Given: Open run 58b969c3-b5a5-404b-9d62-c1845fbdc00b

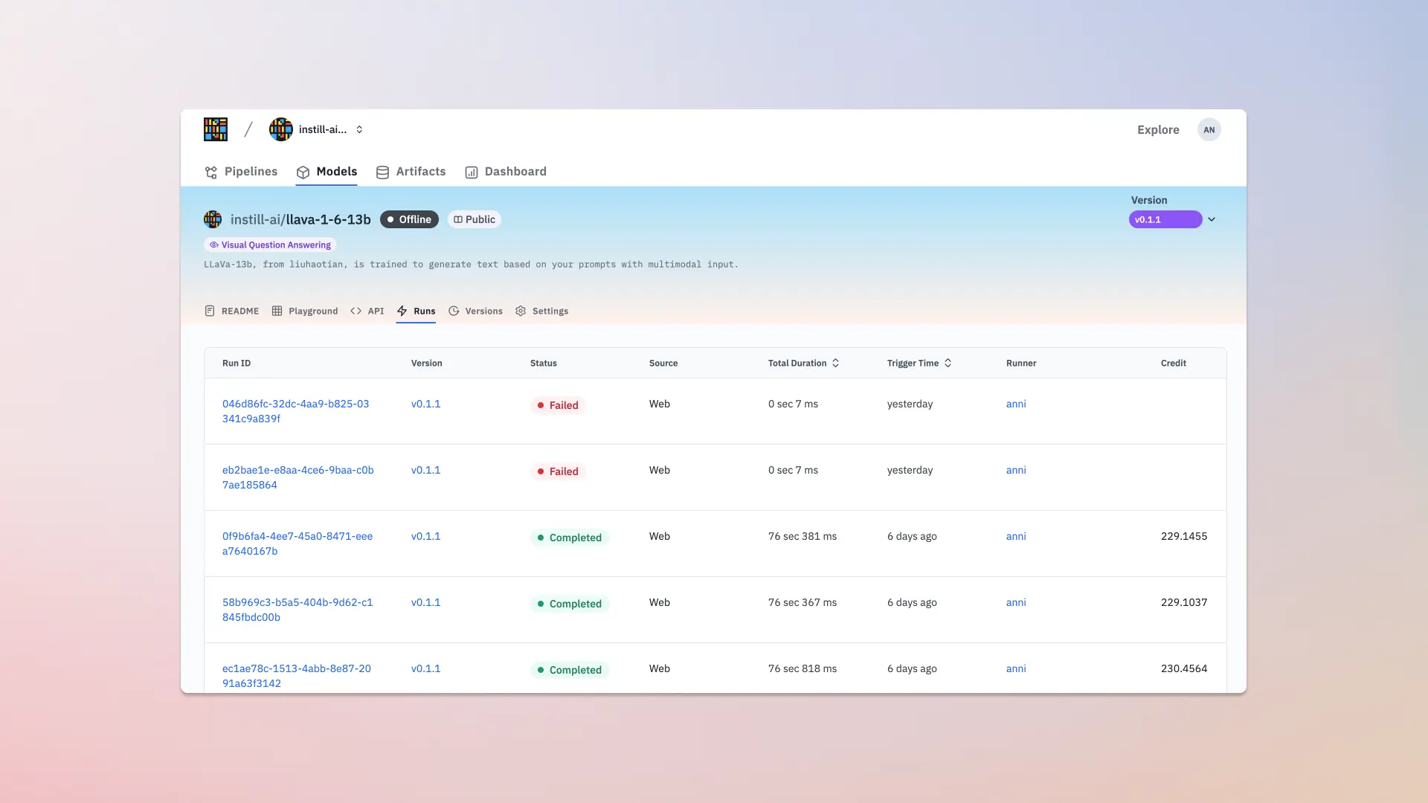Looking at the screenshot, I should [x=297, y=610].
